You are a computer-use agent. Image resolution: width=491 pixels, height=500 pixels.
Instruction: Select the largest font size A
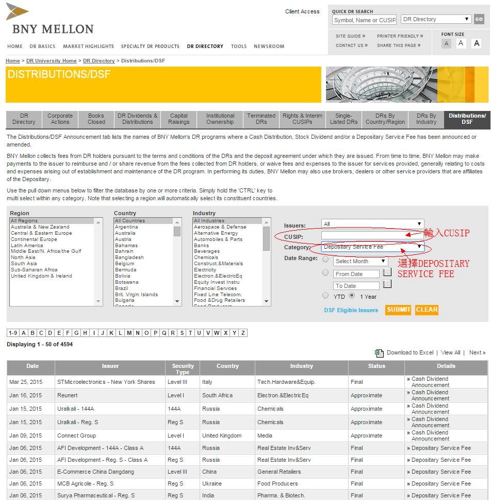477,43
